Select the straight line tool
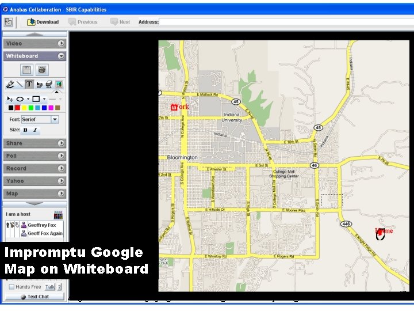Screen dimensions: 414x311 pos(20,84)
